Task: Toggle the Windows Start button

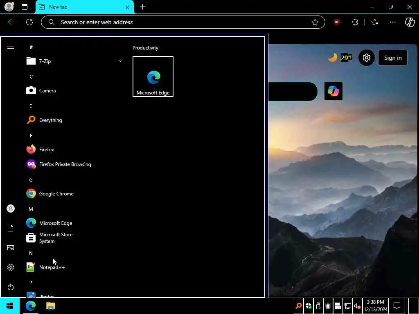Action: coord(10,306)
